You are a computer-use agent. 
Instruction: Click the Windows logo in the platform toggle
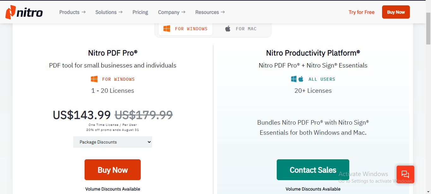click(167, 29)
